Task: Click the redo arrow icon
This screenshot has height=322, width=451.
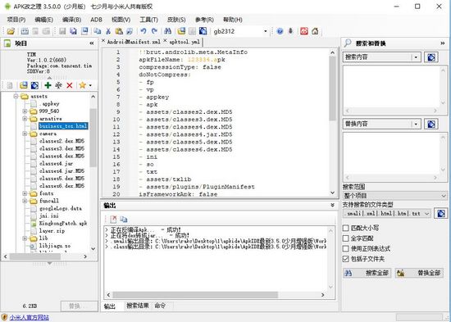Action: [x=154, y=31]
